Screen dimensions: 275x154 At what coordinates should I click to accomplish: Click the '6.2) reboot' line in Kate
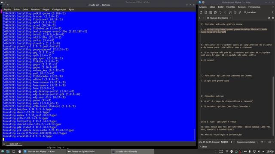click(x=208, y=60)
